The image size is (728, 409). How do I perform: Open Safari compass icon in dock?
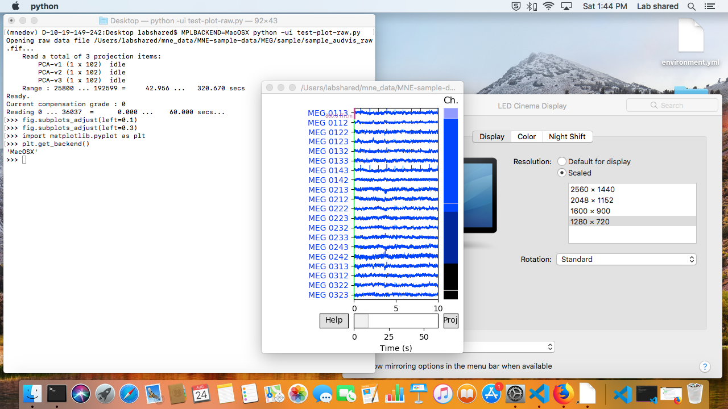pos(129,394)
